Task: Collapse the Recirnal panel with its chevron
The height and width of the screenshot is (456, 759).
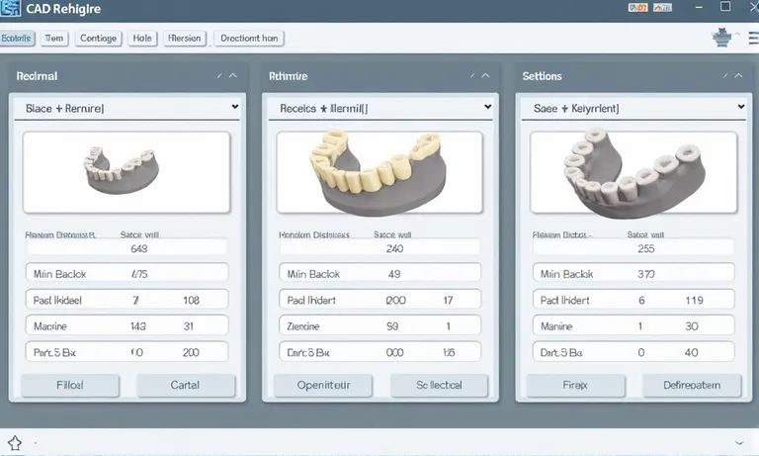Action: [233, 75]
